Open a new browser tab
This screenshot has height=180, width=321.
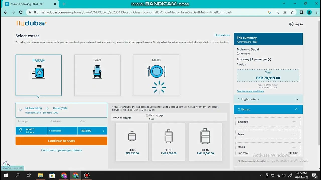(64, 4)
